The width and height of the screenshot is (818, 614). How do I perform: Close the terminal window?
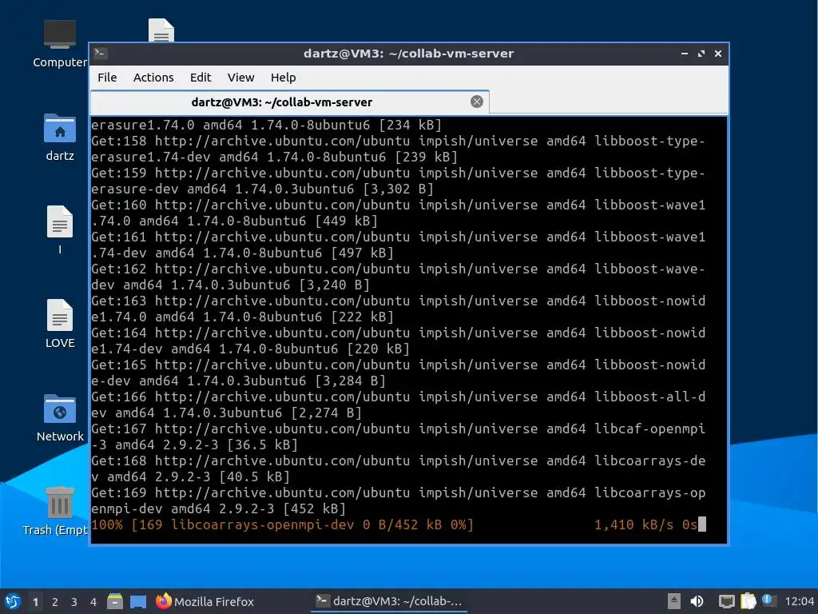(x=718, y=54)
